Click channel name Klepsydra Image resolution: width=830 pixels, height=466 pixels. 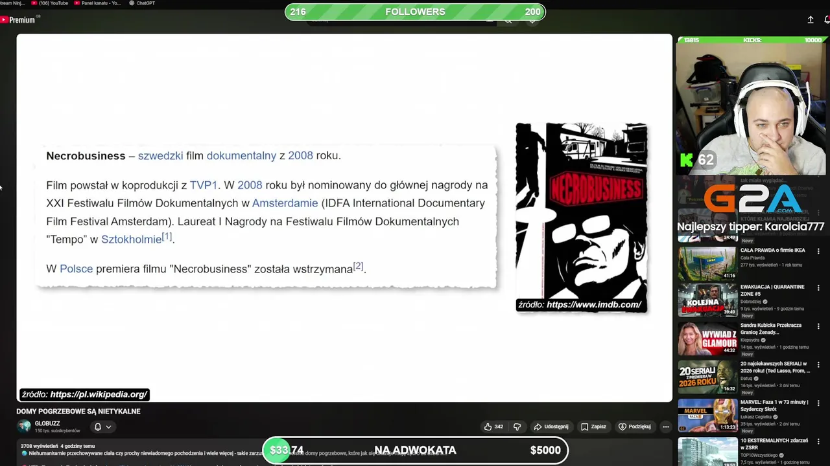click(x=751, y=340)
